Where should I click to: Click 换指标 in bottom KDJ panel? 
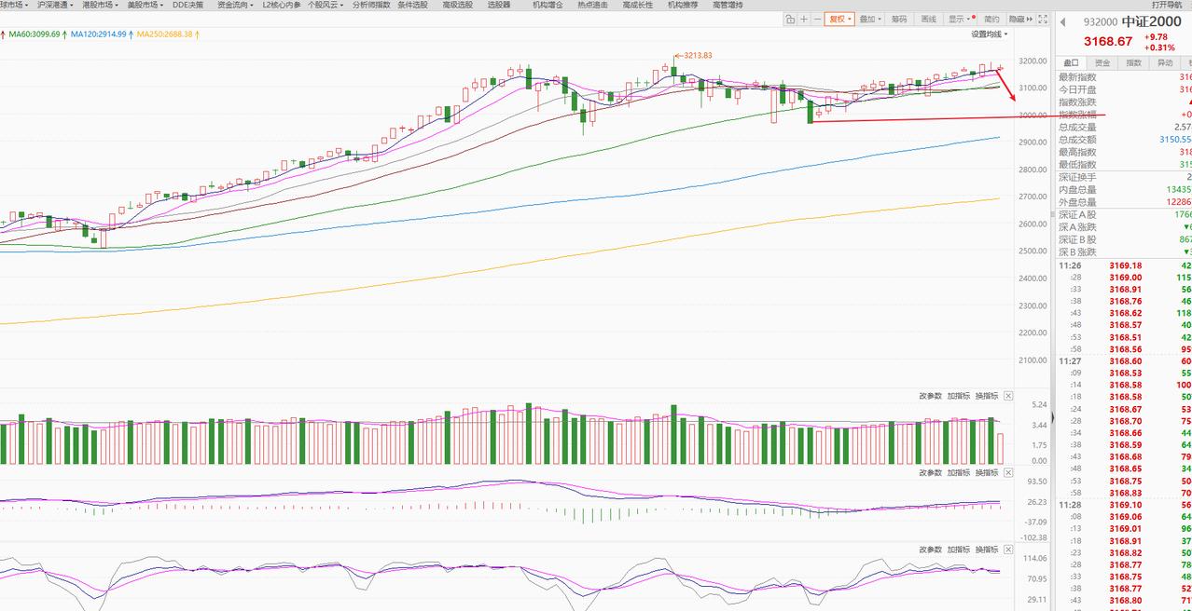click(x=986, y=550)
